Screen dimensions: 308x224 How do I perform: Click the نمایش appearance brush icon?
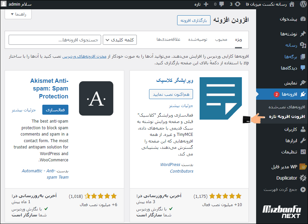click(x=303, y=83)
